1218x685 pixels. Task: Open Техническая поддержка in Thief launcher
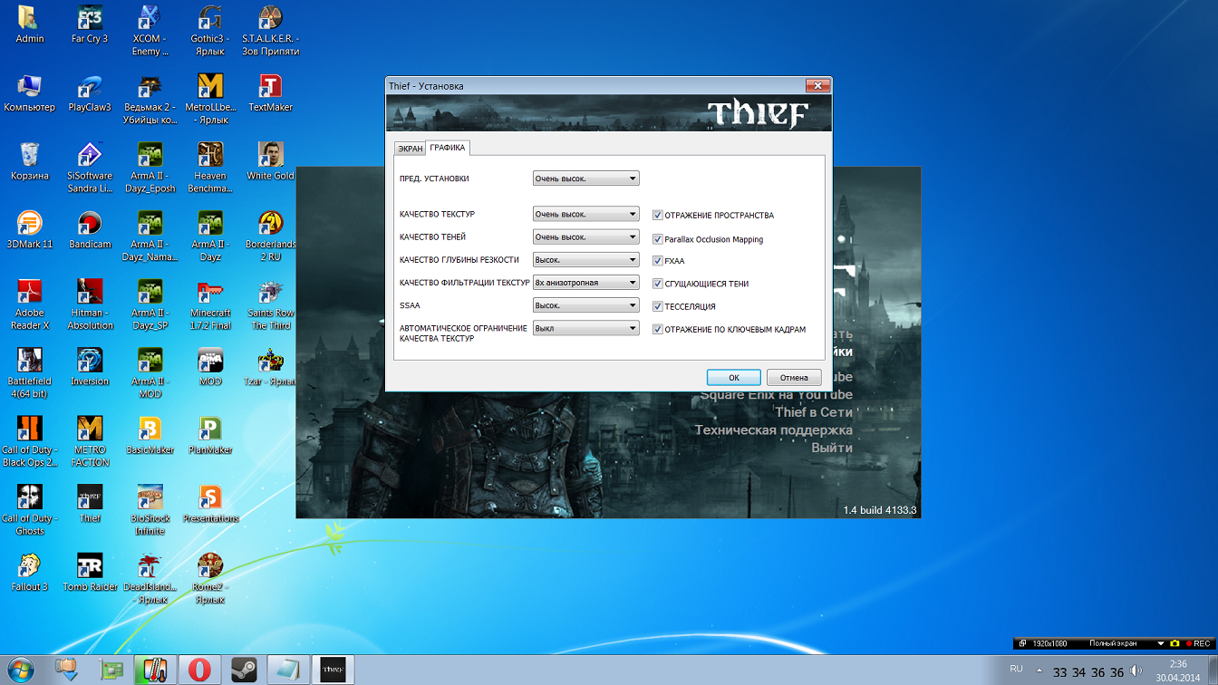[x=774, y=430]
